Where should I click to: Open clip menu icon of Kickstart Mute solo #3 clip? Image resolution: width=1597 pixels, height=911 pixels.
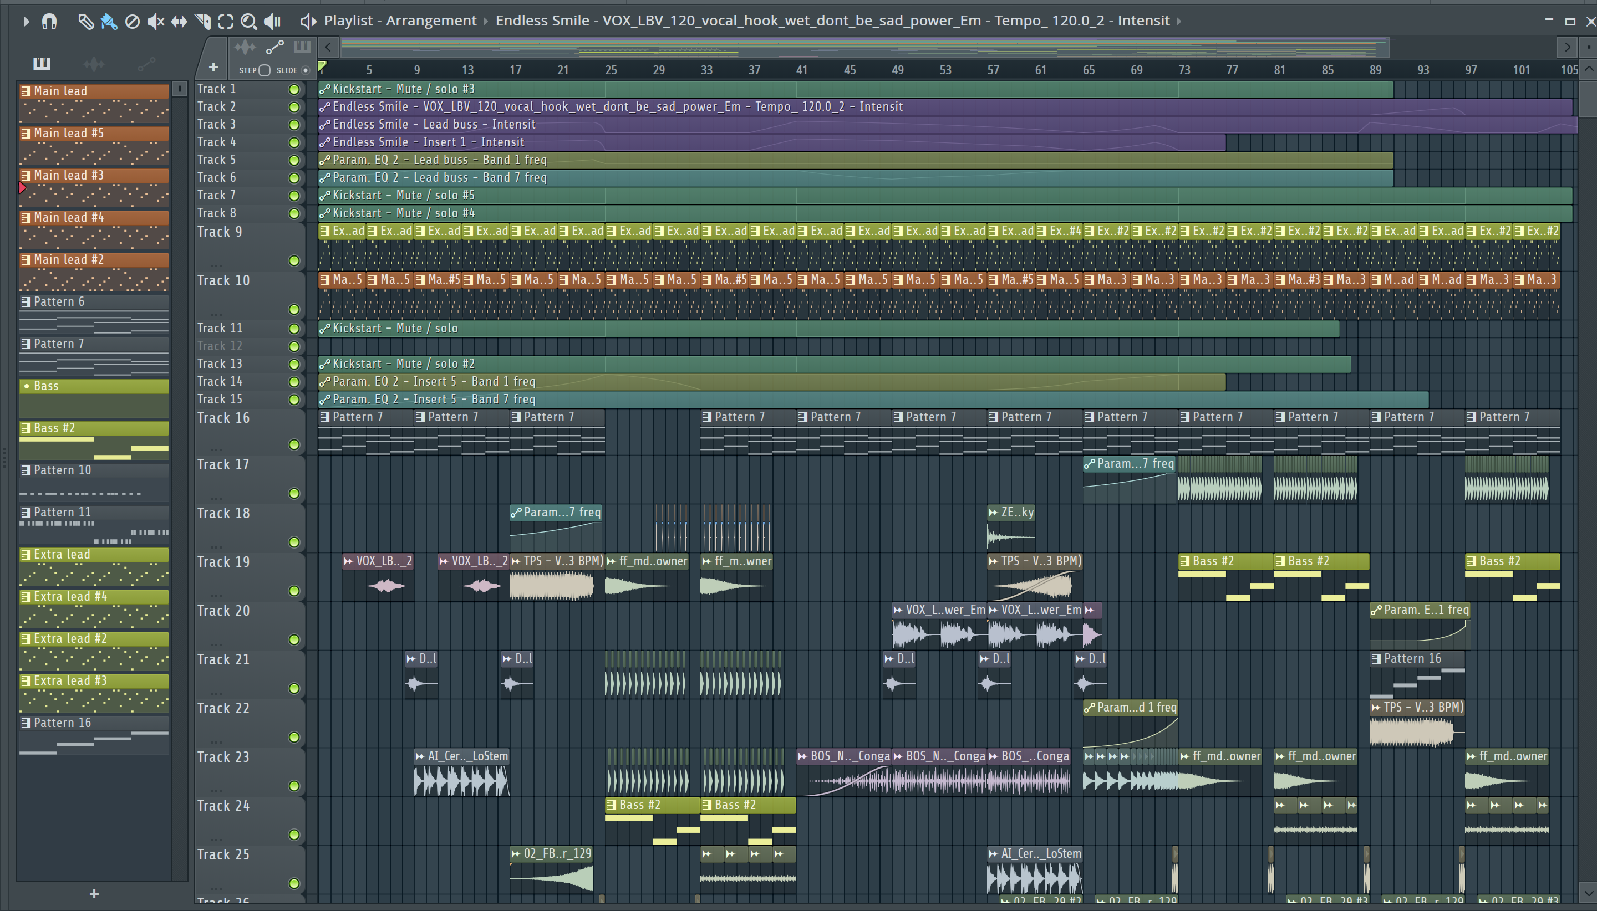coord(325,89)
